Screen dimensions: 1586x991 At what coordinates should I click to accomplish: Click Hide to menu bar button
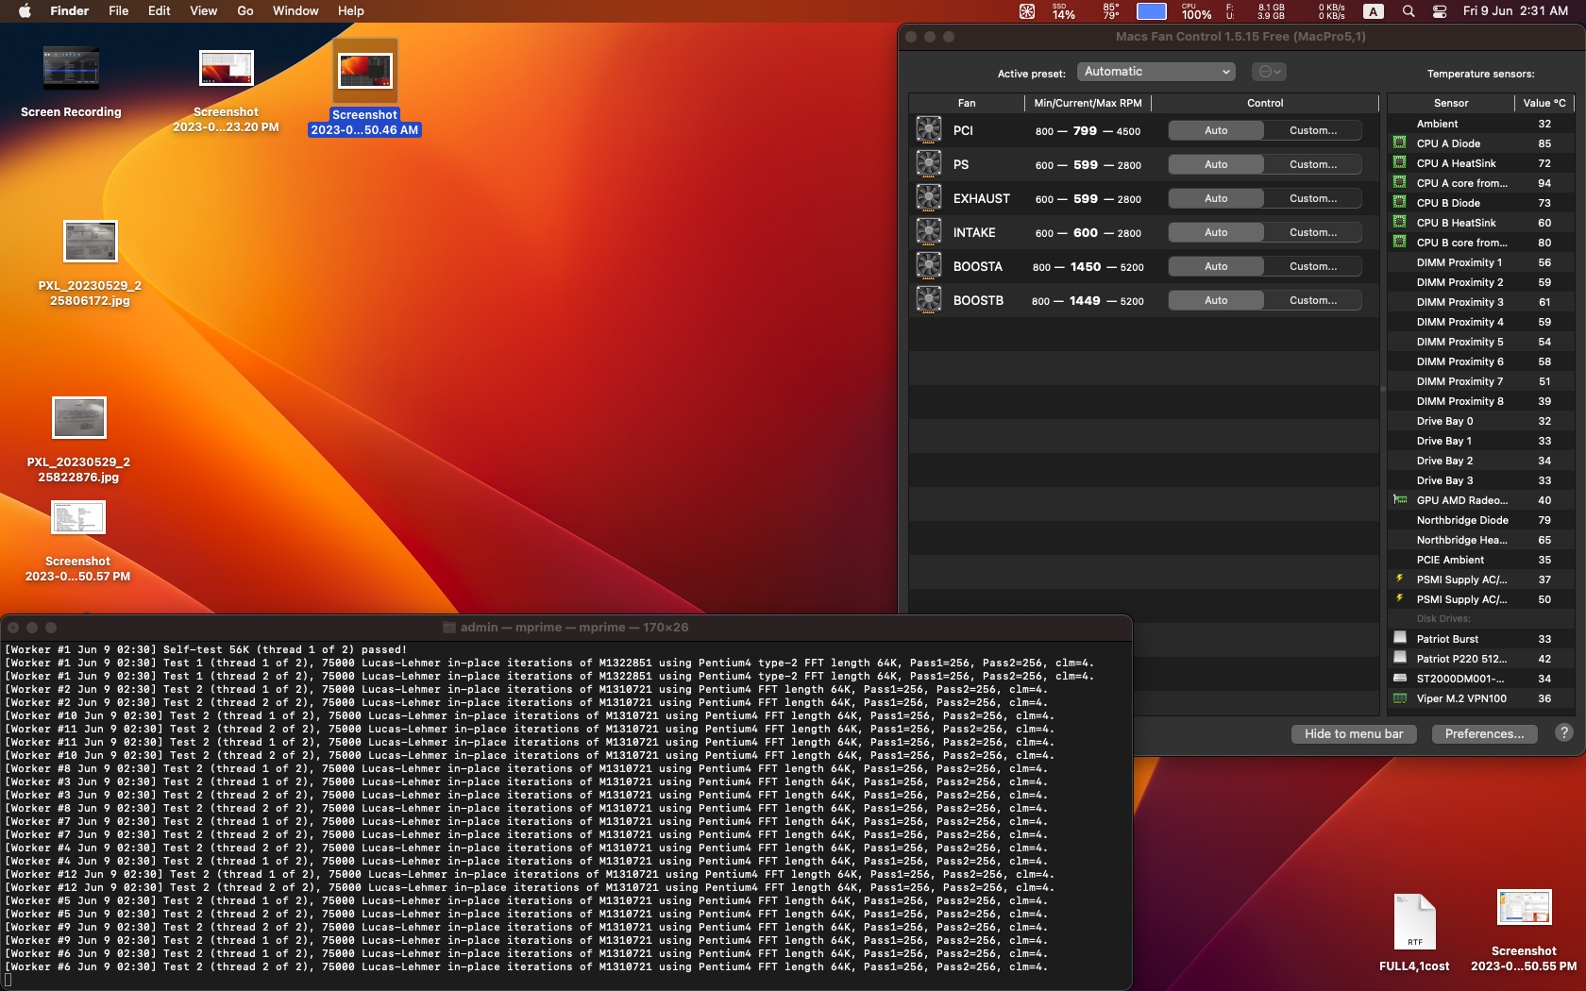(x=1354, y=733)
